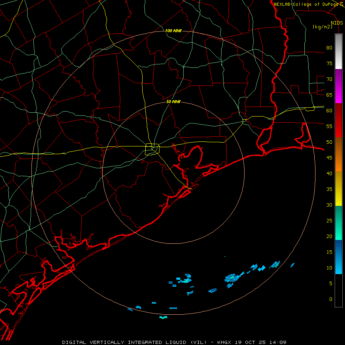Click the "75" value on the VIL scale
Image resolution: width=345 pixels, height=345 pixels.
(329, 63)
